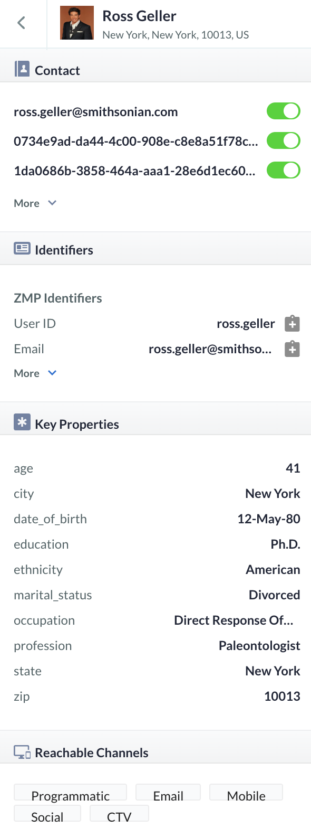This screenshot has height=828, width=311.
Task: Go back using the left chevron
Action: click(21, 23)
